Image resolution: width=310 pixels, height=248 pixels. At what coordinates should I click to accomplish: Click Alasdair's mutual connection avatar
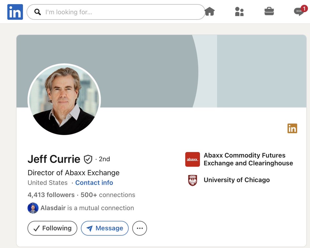[x=33, y=208]
